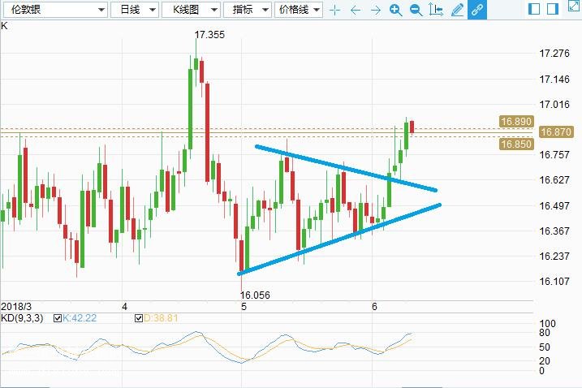
Task: Zoom out of the chart
Action: pos(416,10)
